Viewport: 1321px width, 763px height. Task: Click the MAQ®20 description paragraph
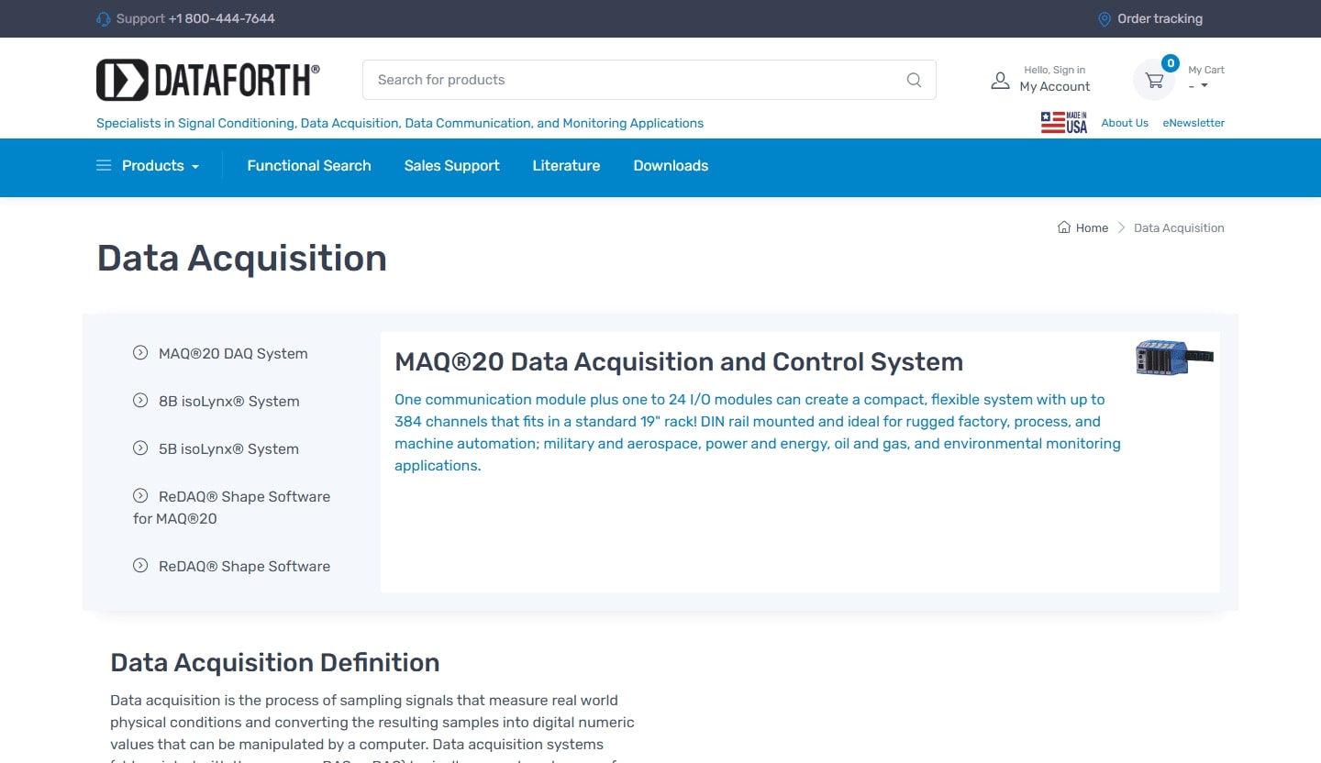coord(758,432)
